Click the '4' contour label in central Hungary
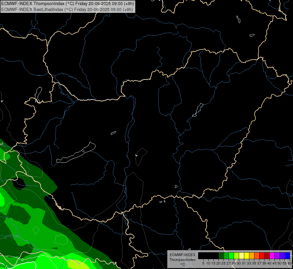293x269 pixels. pyautogui.click(x=136, y=155)
